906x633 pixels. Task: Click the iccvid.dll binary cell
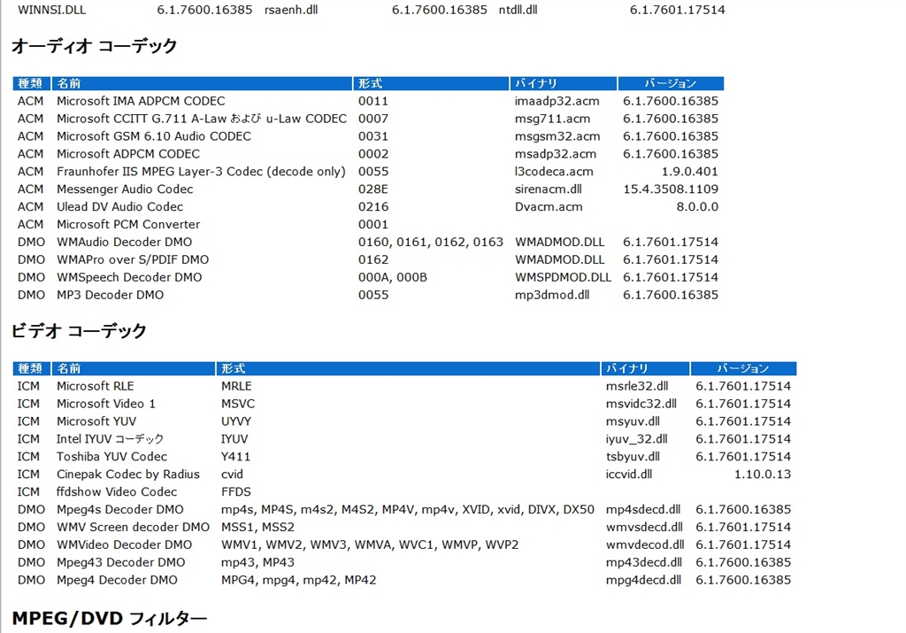629,474
